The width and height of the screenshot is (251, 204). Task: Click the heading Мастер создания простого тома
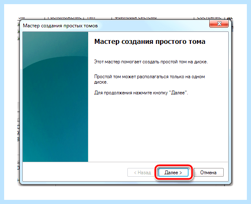tap(150, 42)
